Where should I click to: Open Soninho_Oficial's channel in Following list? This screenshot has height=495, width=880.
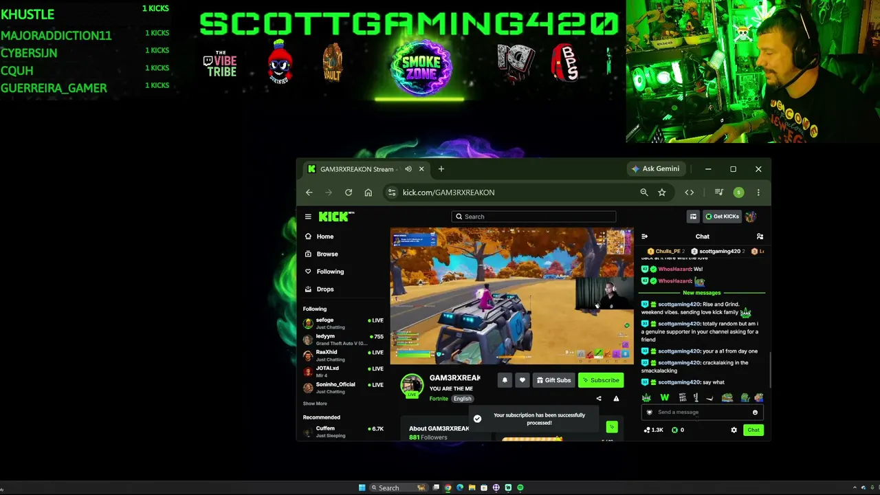point(343,388)
